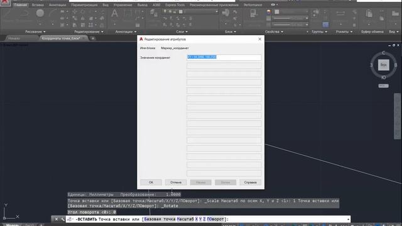
Task: Switch to the Начало document tab
Action: click(14, 38)
